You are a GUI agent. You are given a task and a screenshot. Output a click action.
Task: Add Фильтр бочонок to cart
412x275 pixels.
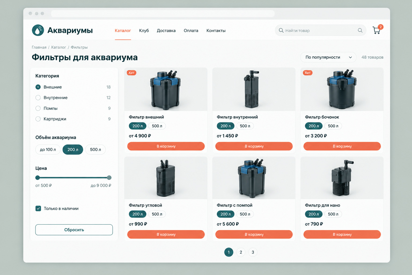click(x=342, y=146)
